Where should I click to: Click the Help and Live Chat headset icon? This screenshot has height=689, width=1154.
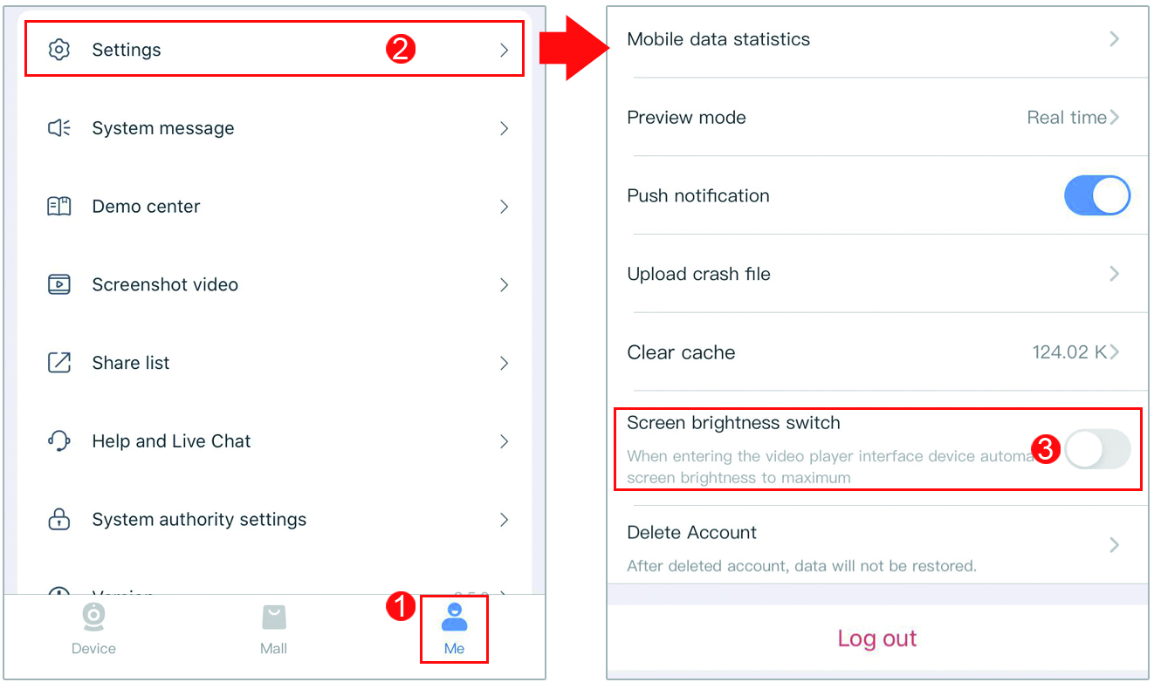click(x=58, y=441)
